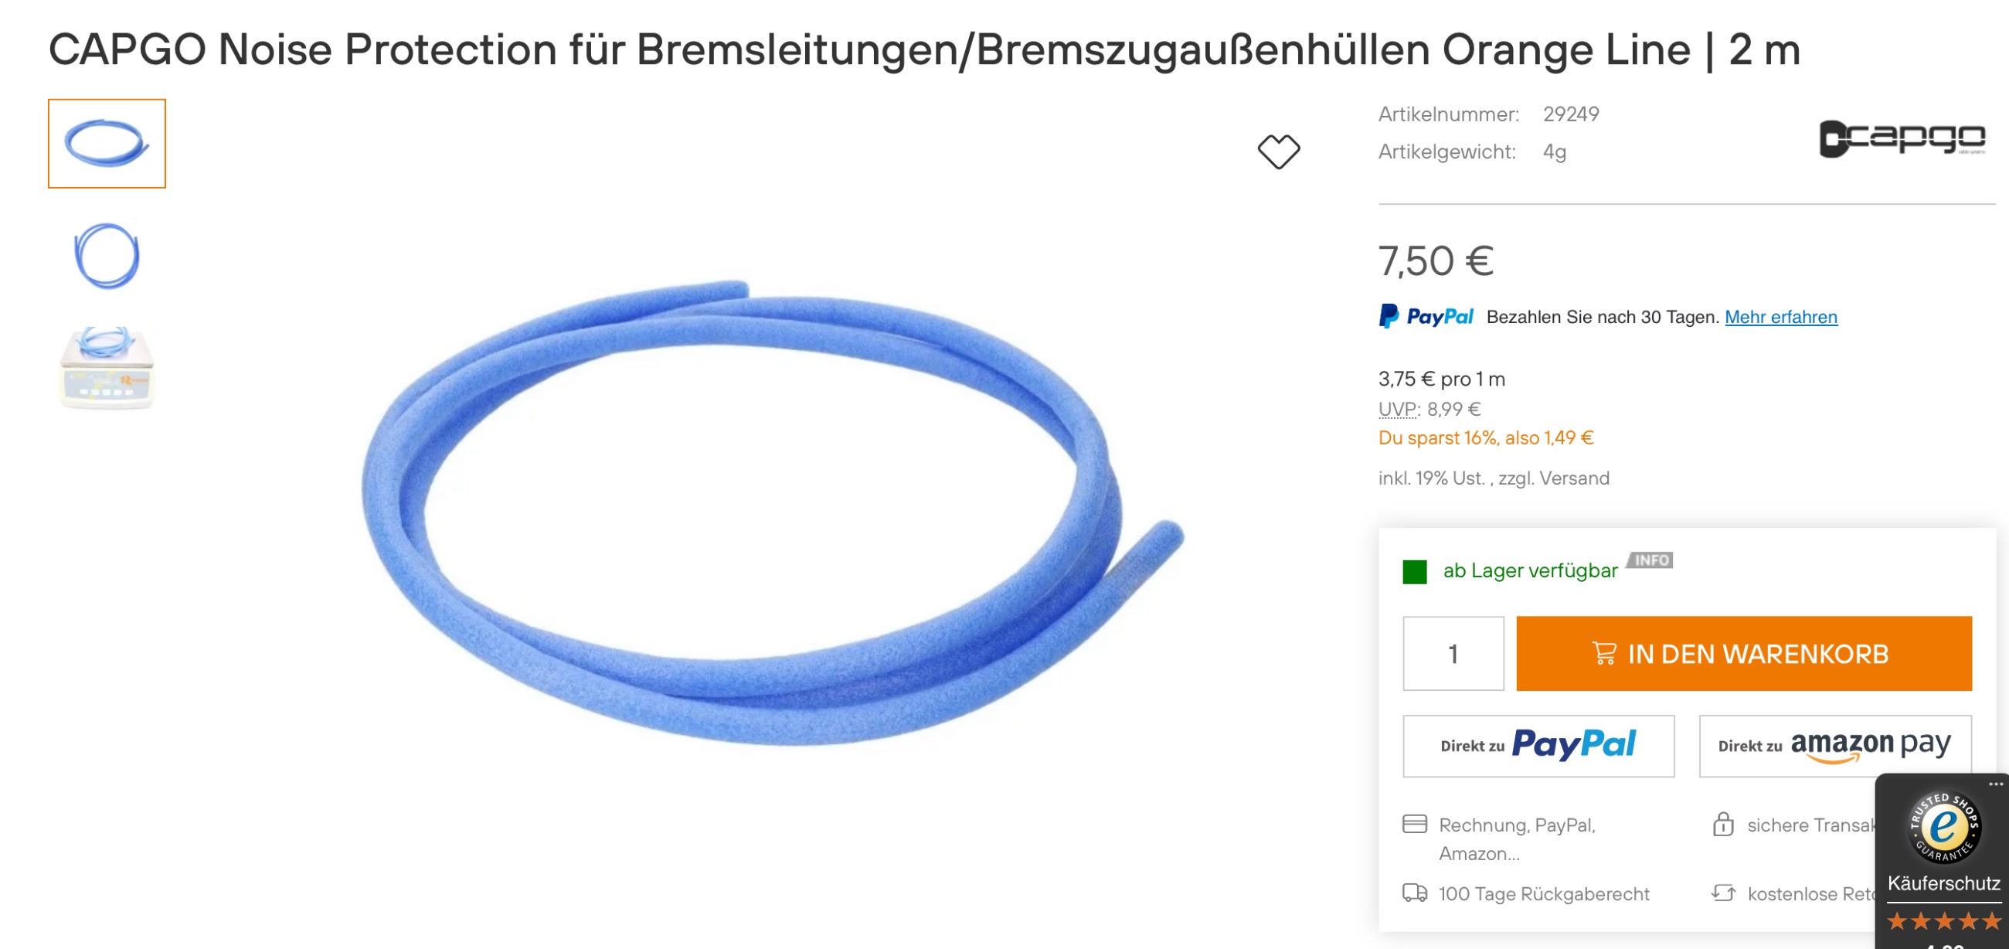Image resolution: width=2009 pixels, height=949 pixels.
Task: Pay using Direkt zu PayPal button
Action: point(1538,747)
